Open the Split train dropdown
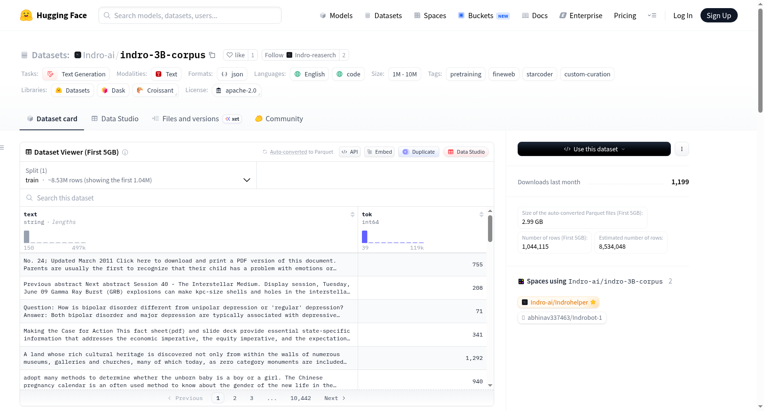Screen dimensions: 764x411 pos(138,175)
